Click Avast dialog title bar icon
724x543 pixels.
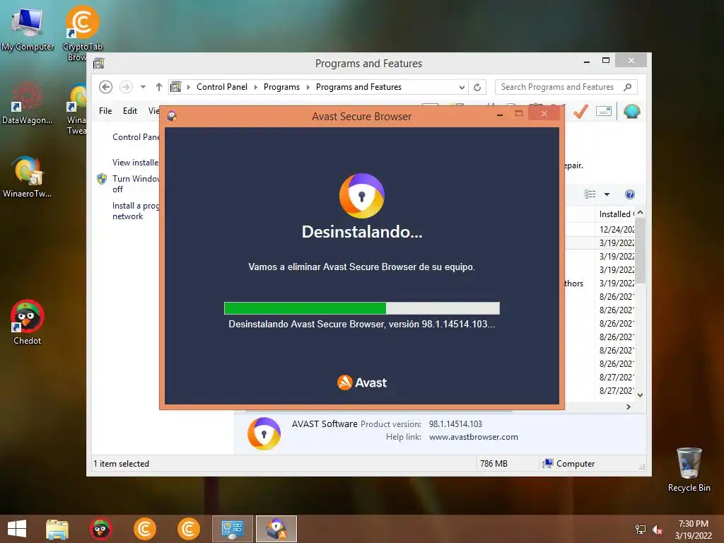point(173,116)
